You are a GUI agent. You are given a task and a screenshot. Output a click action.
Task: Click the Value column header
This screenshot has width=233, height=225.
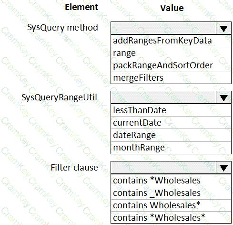172,8
